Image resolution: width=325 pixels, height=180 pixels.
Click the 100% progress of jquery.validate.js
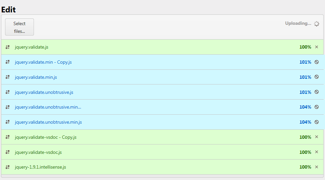click(x=305, y=47)
